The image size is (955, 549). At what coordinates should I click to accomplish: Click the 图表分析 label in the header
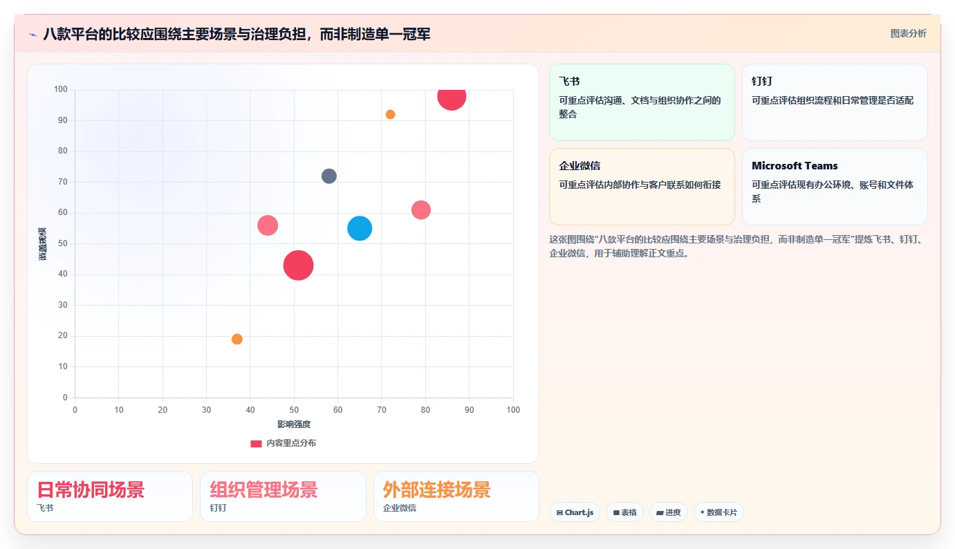pos(908,33)
